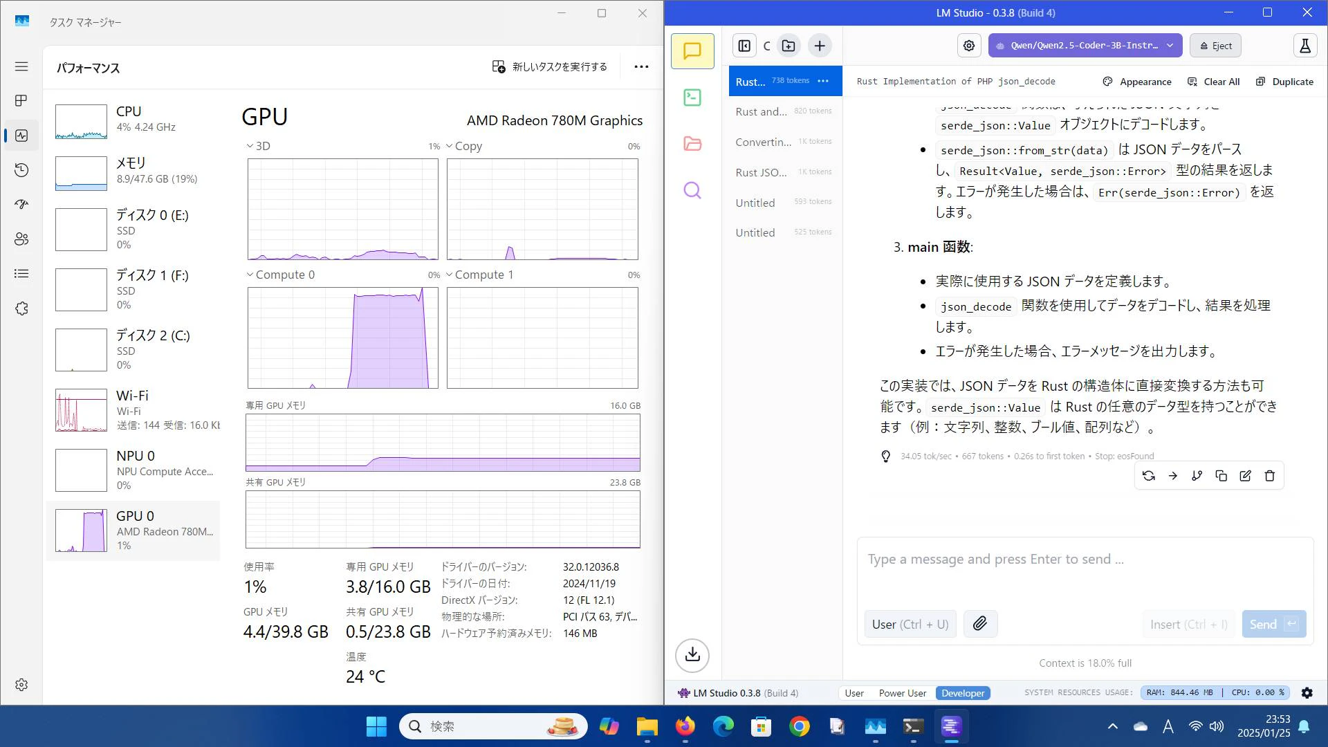Open the Chat view in LM Studio sidebar

692,51
